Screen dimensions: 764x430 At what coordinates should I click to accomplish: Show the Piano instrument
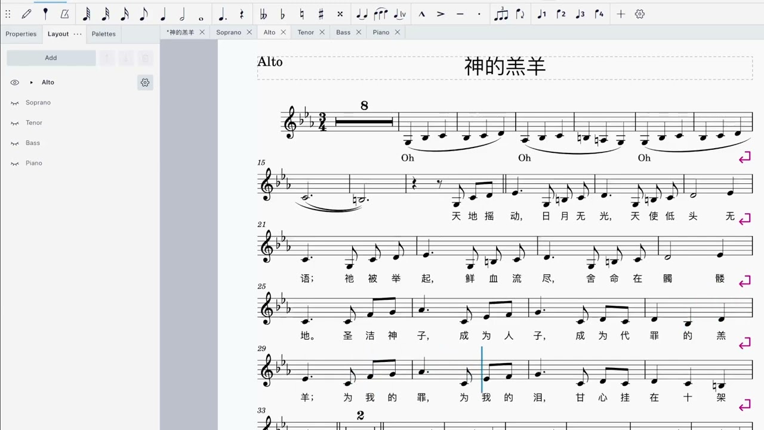[15, 163]
